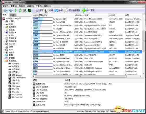Click the Parameters (参数) toolbar button
Screen dimensions: 146x114
(59, 10)
